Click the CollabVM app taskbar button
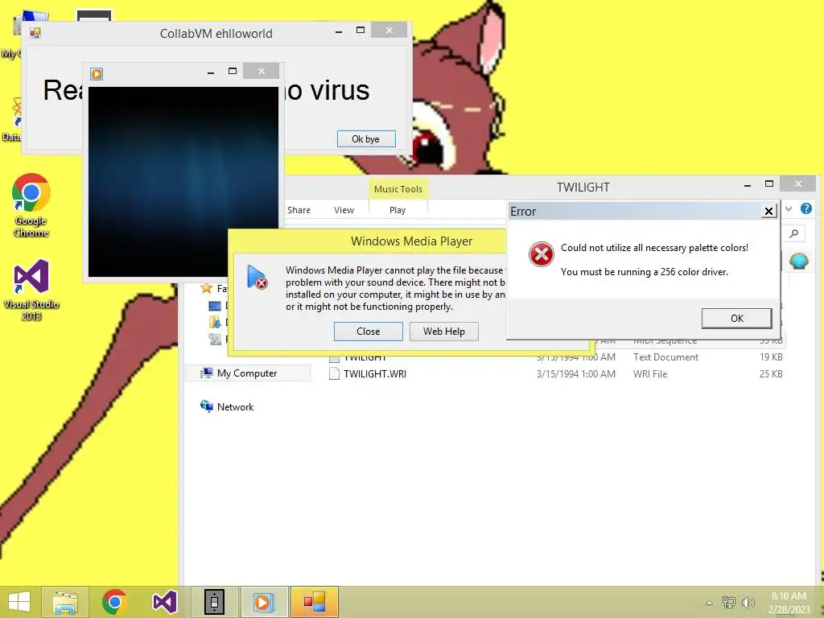 315,602
